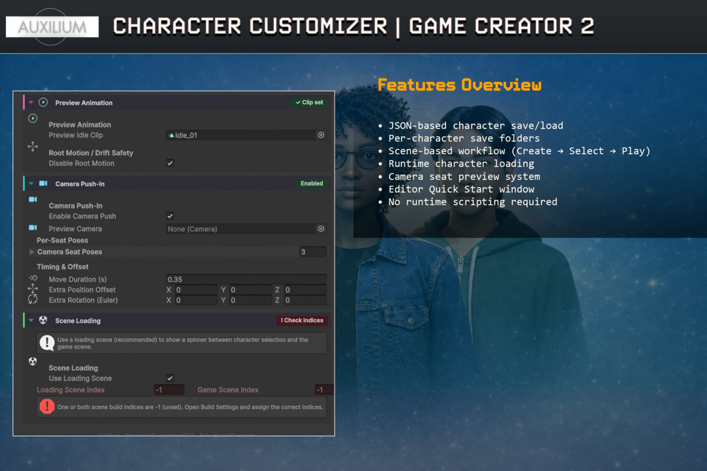Image resolution: width=707 pixels, height=471 pixels.
Task: Click the Root Motion / Drift Safety heading
Action: (x=91, y=152)
